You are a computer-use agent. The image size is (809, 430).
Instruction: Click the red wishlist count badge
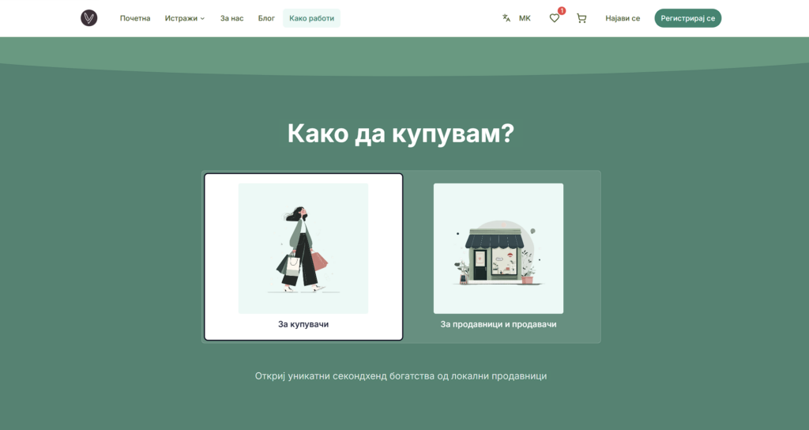pos(562,11)
